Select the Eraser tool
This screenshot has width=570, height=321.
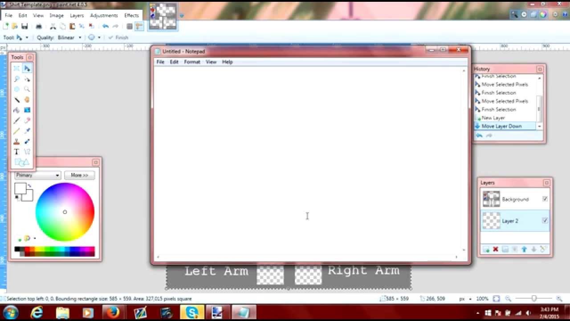(27, 120)
